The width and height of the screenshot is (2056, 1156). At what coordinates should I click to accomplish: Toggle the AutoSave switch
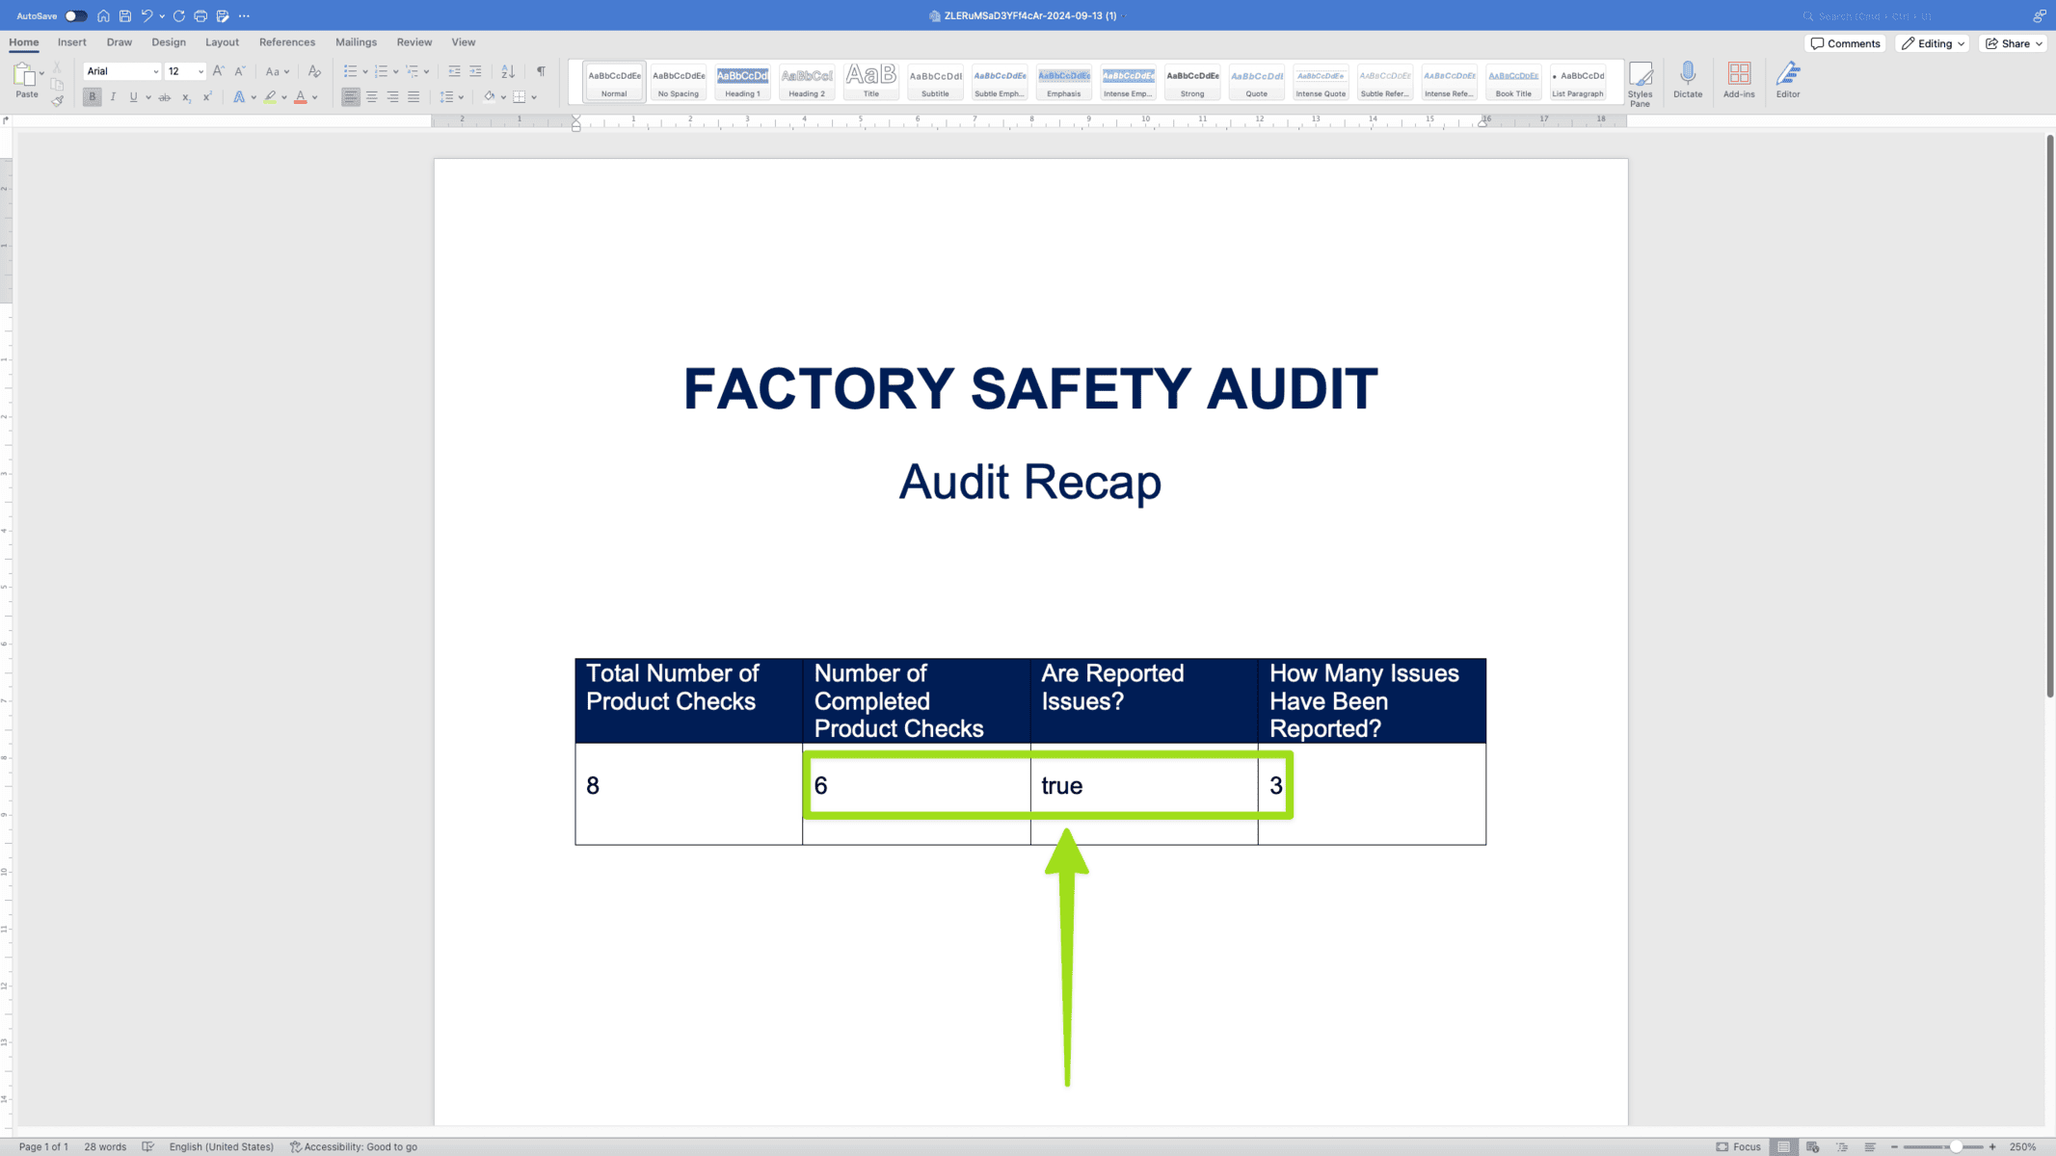[75, 15]
